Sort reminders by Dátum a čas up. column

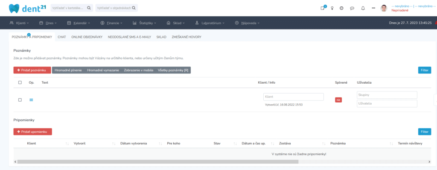[x=273, y=144]
